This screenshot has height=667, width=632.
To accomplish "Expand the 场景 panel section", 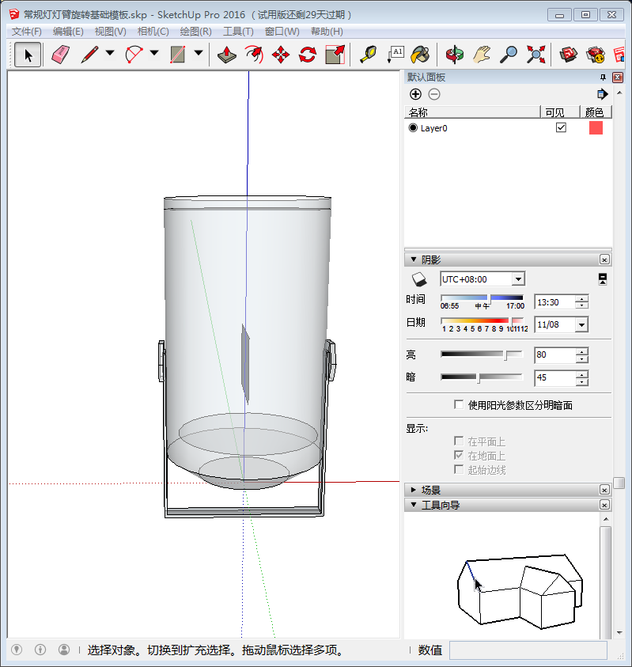I will coord(414,490).
